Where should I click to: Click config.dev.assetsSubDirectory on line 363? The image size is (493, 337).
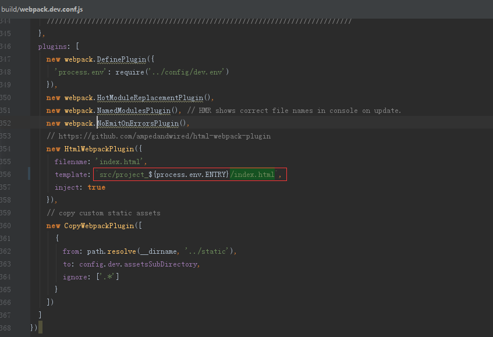[139, 264]
